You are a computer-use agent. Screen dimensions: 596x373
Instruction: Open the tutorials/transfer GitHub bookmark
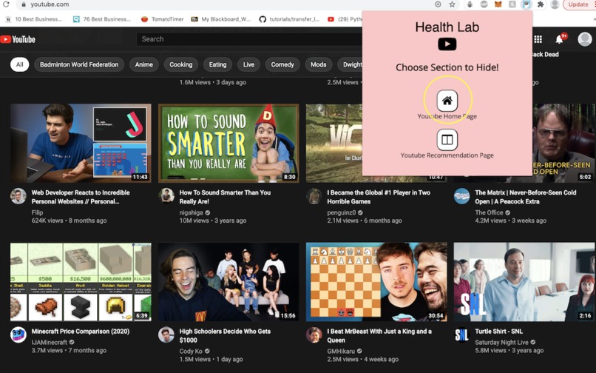tap(289, 19)
